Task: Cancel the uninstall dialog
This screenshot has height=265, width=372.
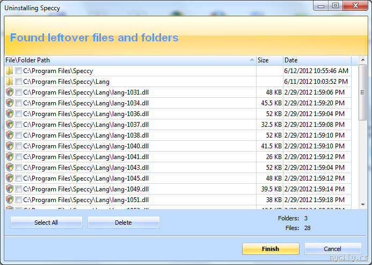Action: pos(333,249)
